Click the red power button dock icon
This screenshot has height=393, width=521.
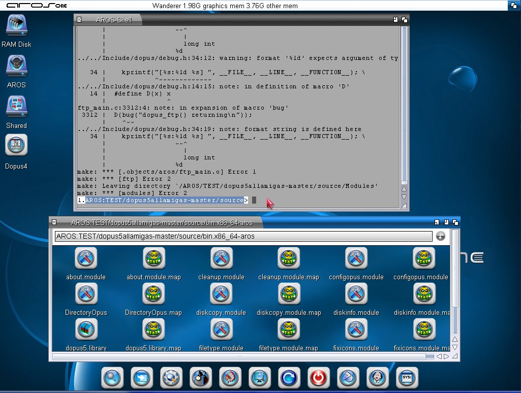click(319, 377)
